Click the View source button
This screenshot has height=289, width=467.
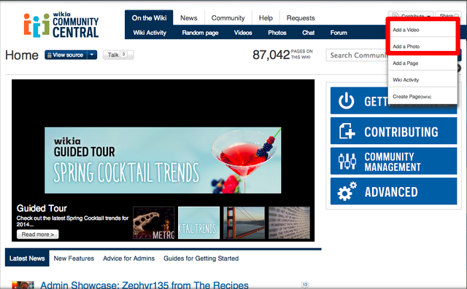66,55
